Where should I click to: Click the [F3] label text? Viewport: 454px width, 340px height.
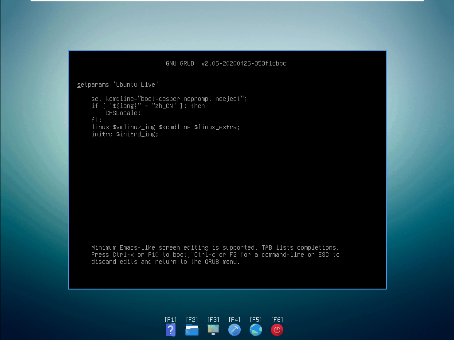coord(213,320)
